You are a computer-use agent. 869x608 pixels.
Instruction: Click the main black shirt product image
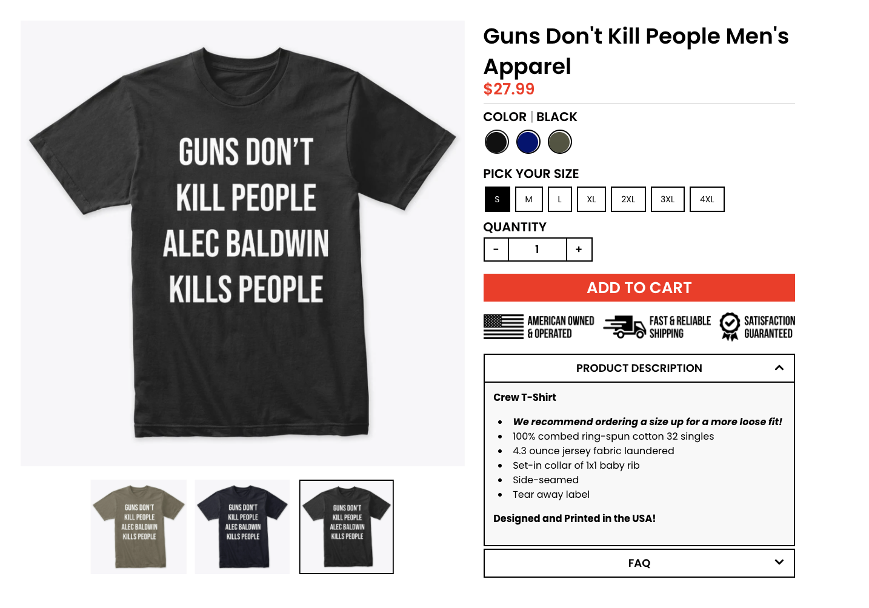[x=242, y=243]
